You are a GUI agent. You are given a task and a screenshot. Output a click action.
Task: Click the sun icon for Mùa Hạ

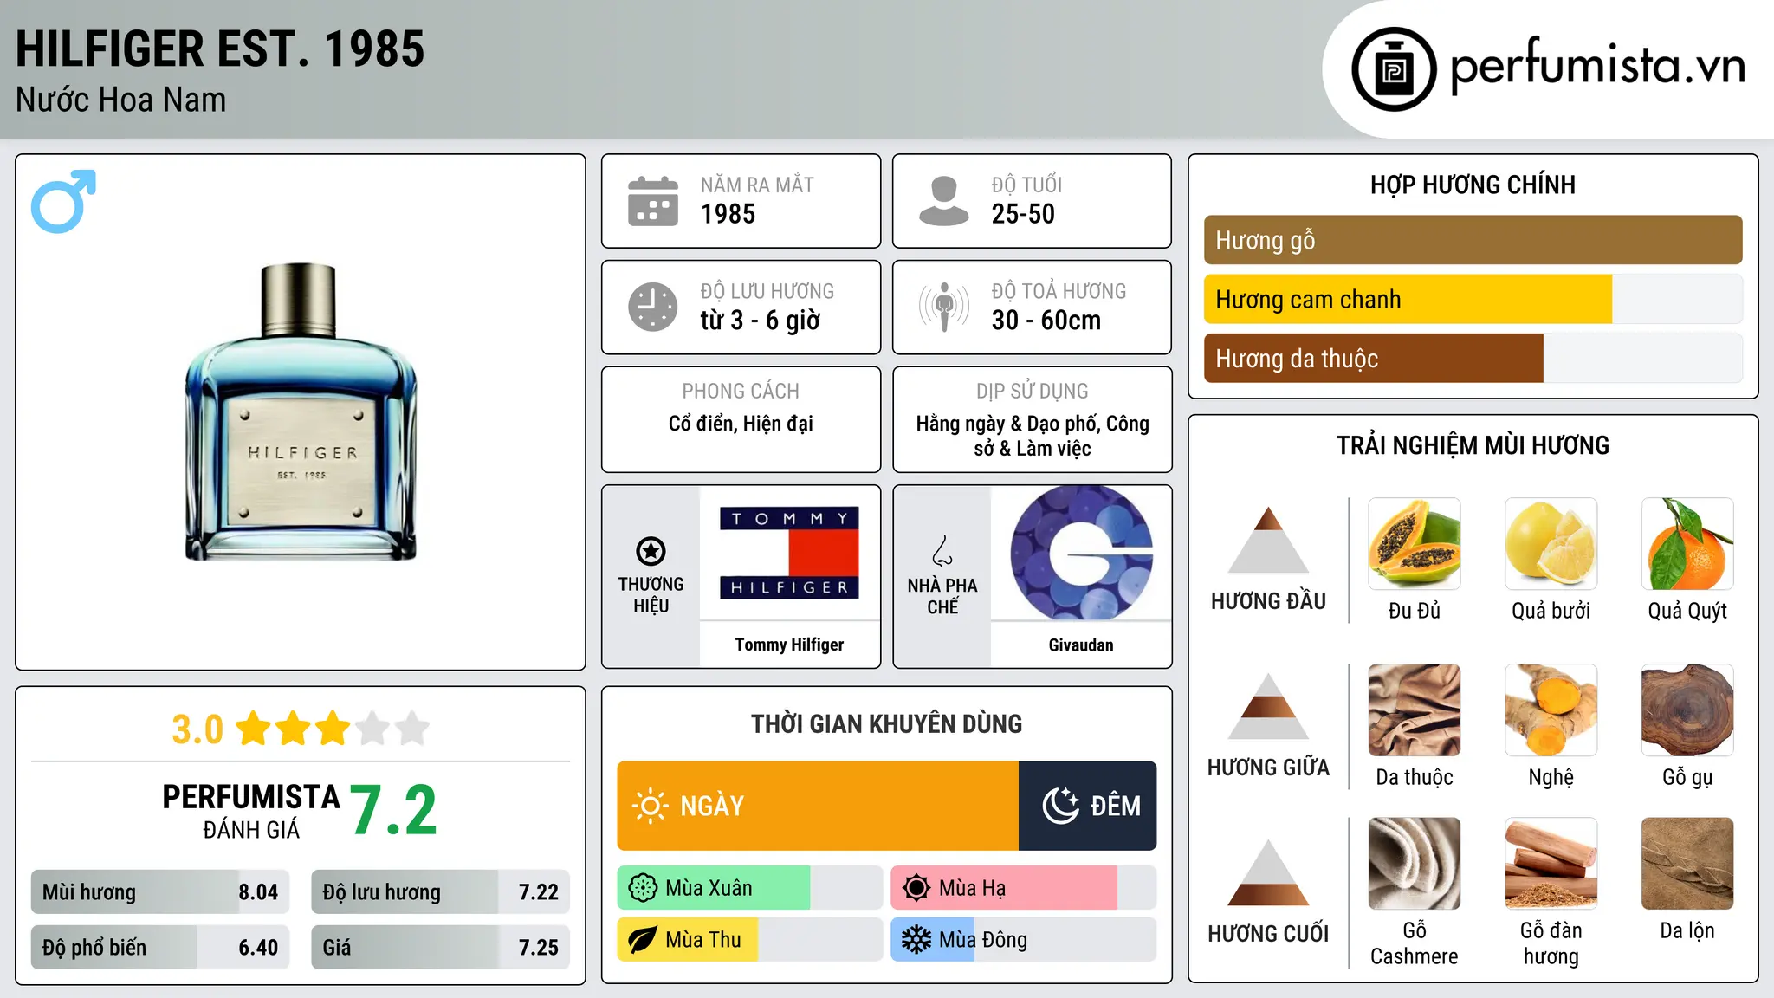916,888
